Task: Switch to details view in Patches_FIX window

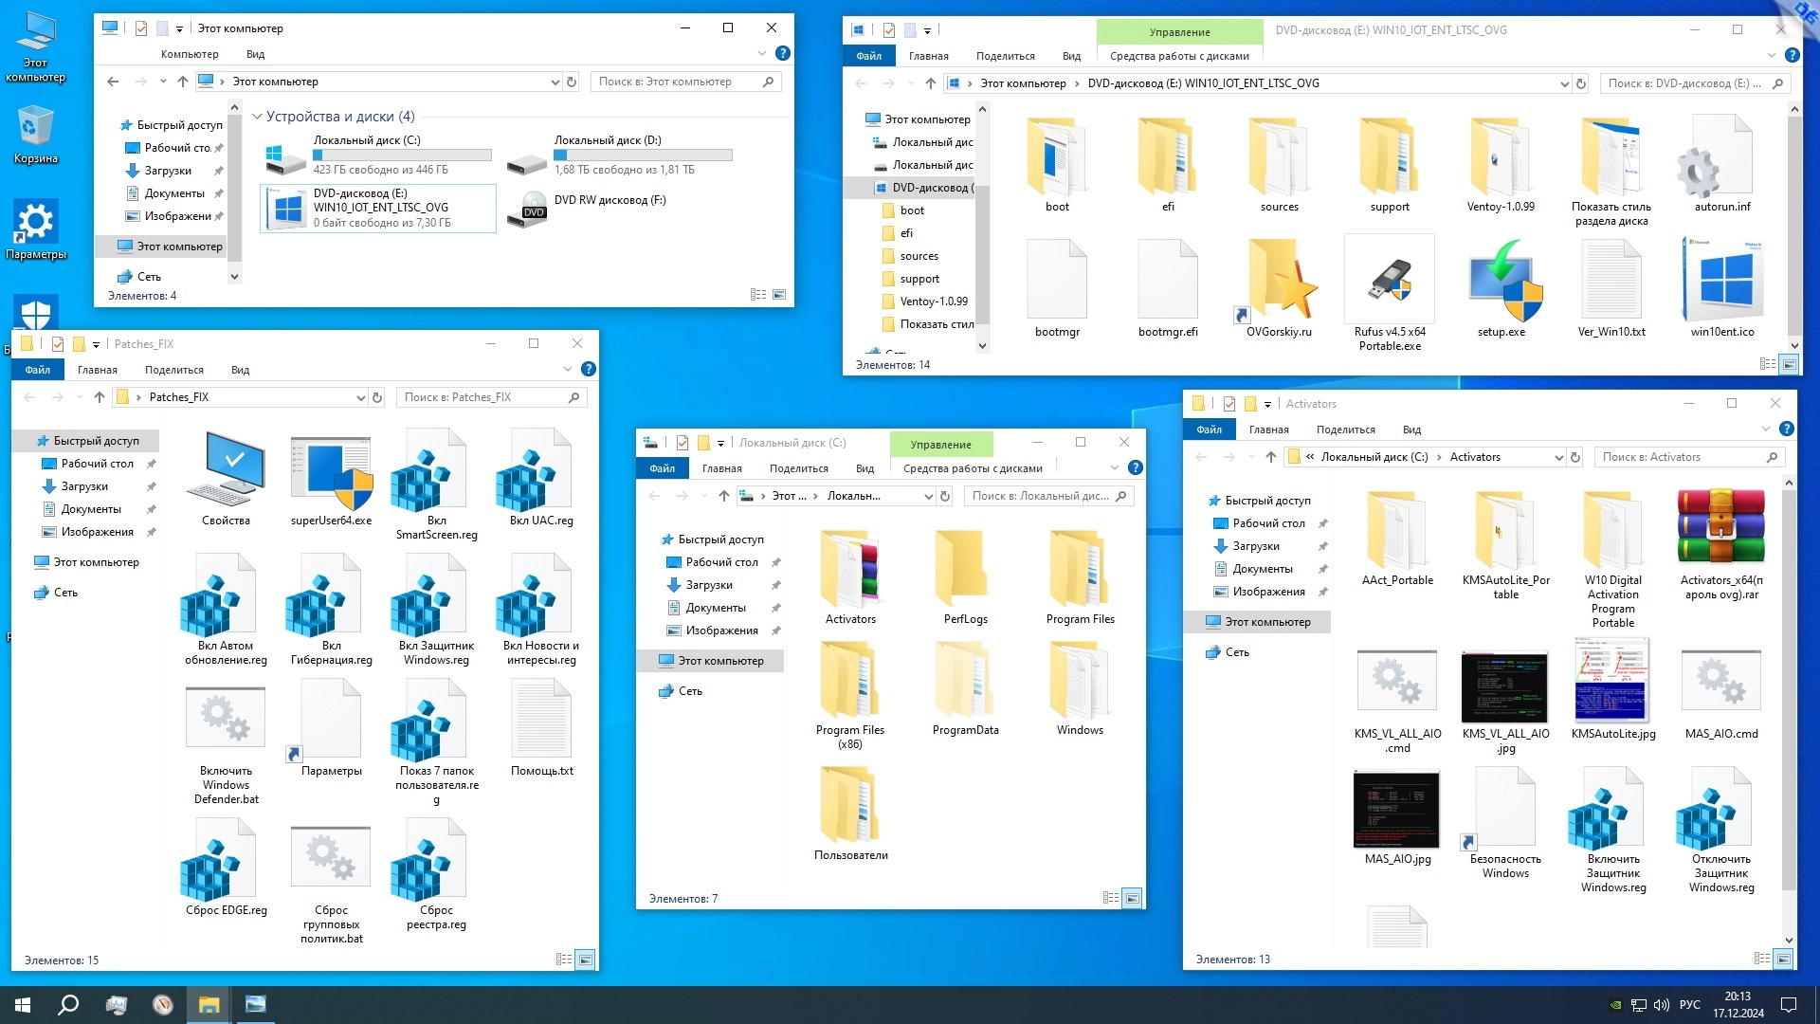Action: click(x=564, y=960)
